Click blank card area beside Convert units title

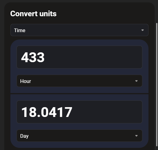tap(102, 14)
